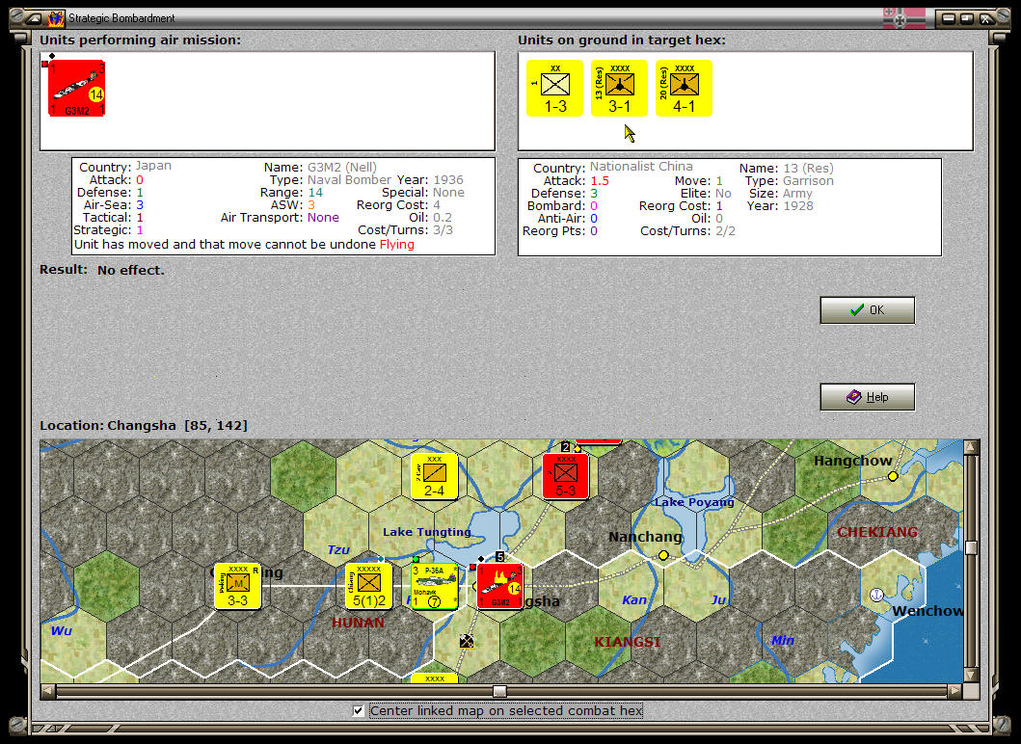
Task: Click the Kan river label
Action: (x=634, y=600)
